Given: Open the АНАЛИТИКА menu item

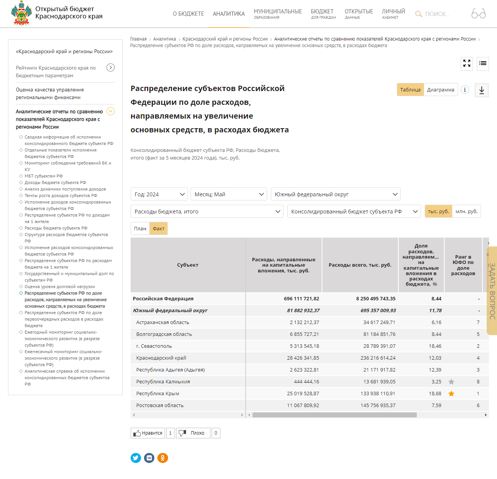Looking at the screenshot, I should [228, 14].
